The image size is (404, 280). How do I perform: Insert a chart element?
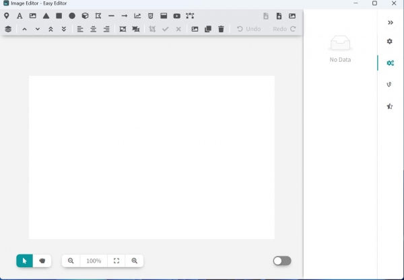[137, 16]
